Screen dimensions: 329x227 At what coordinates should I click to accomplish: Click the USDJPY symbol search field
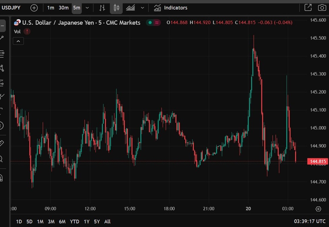[11, 7]
